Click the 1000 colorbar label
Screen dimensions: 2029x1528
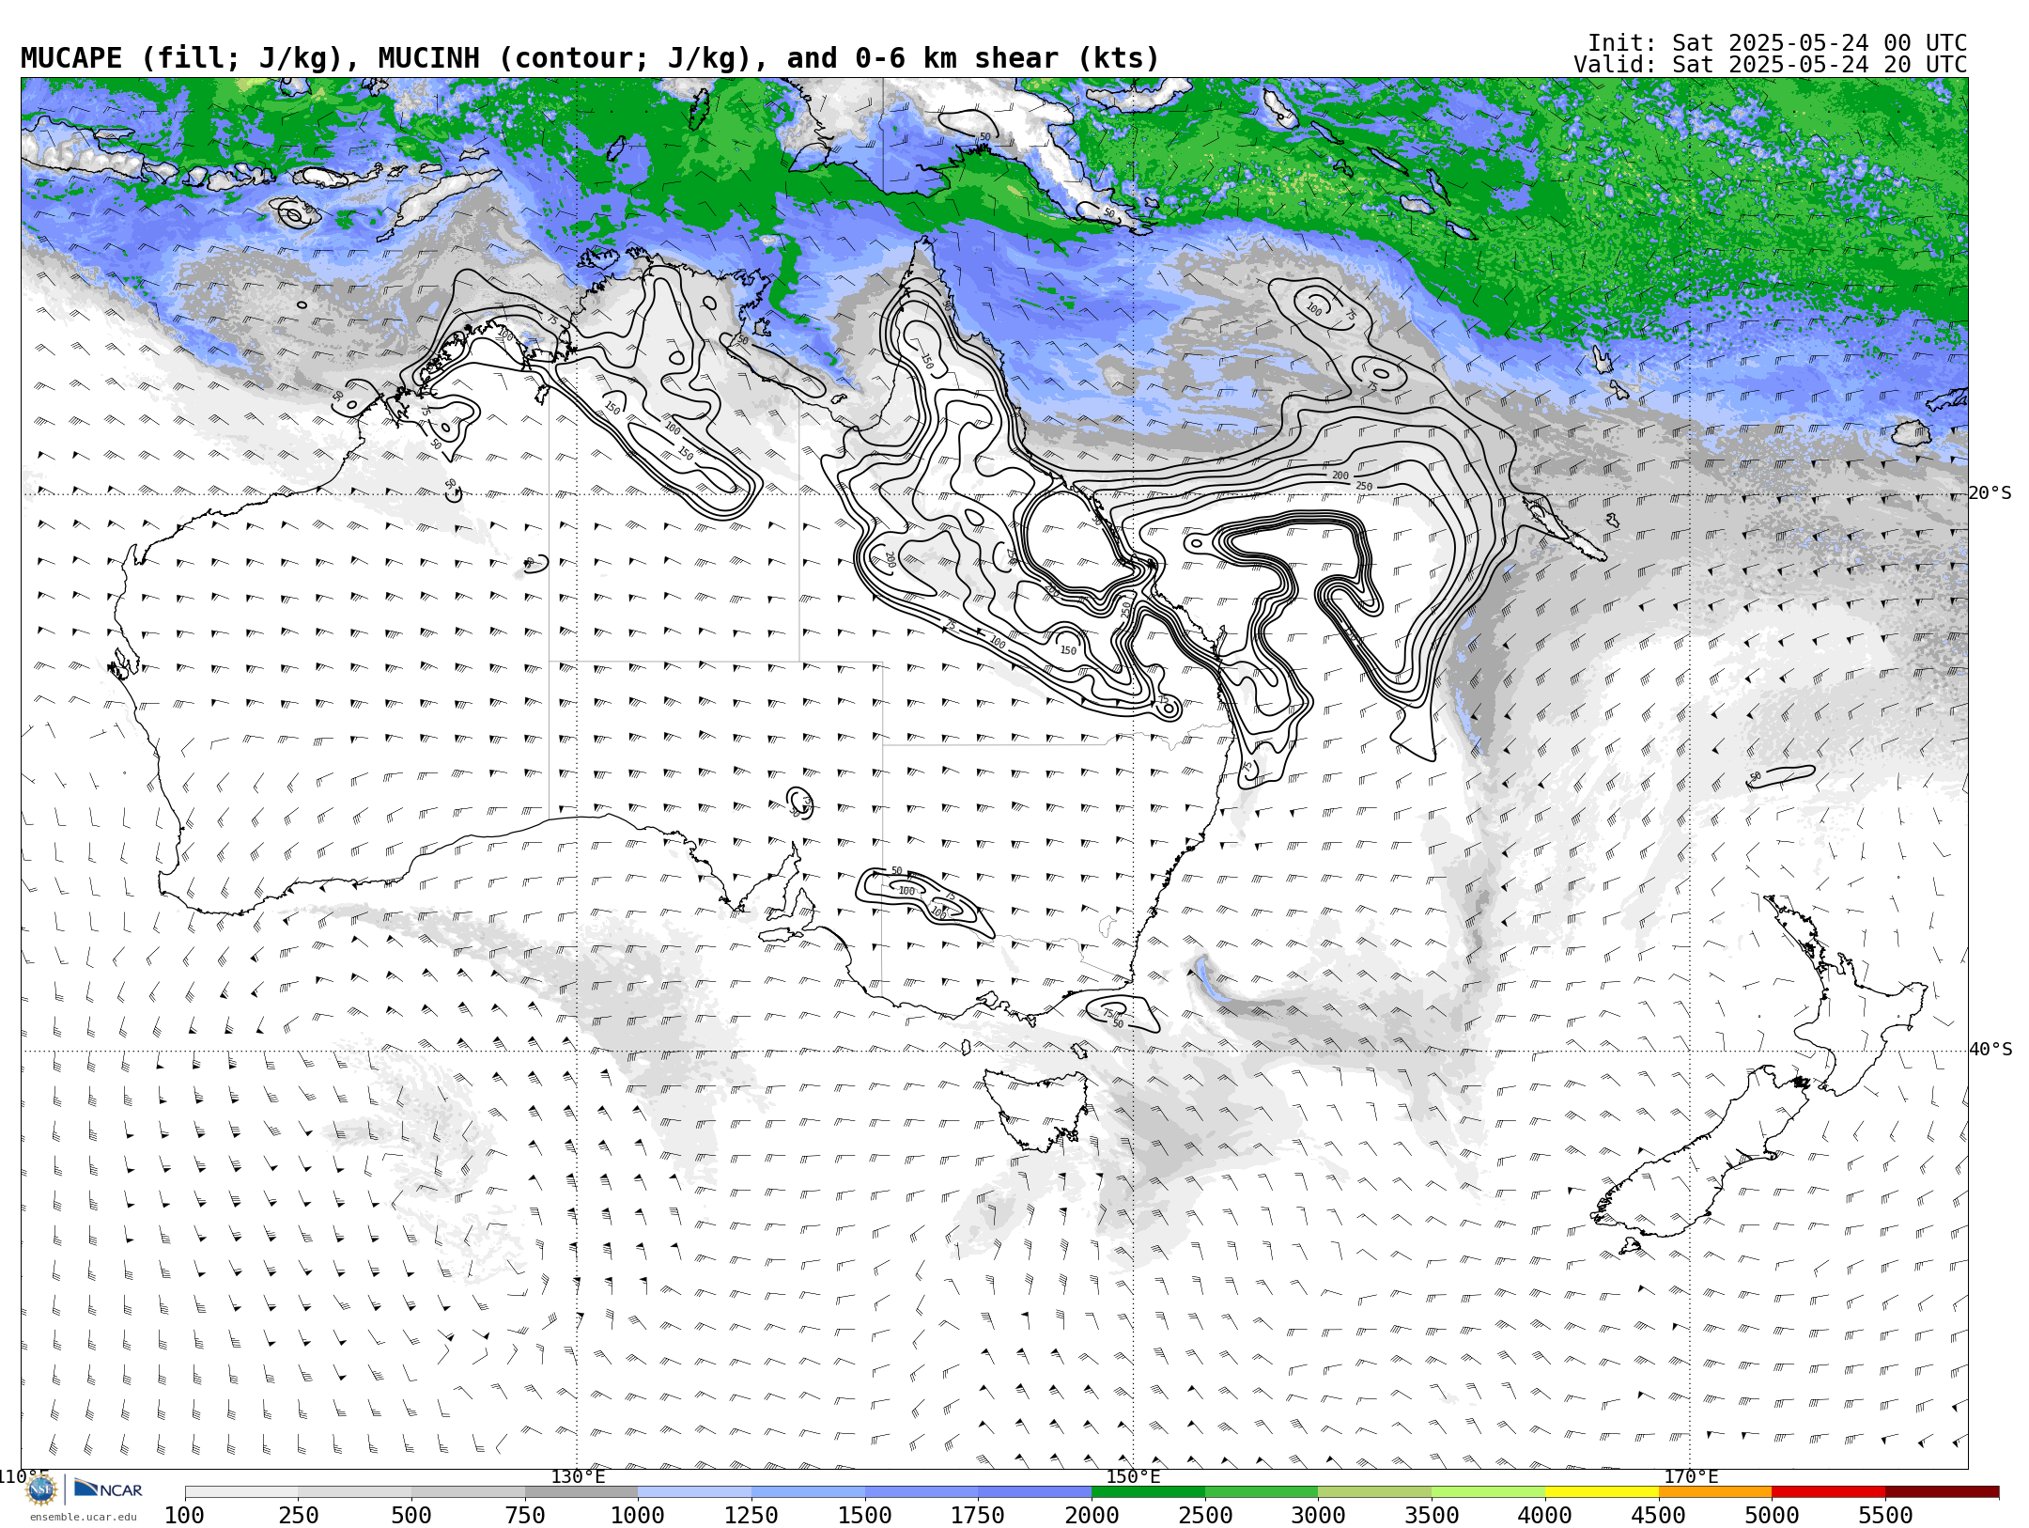point(638,1516)
